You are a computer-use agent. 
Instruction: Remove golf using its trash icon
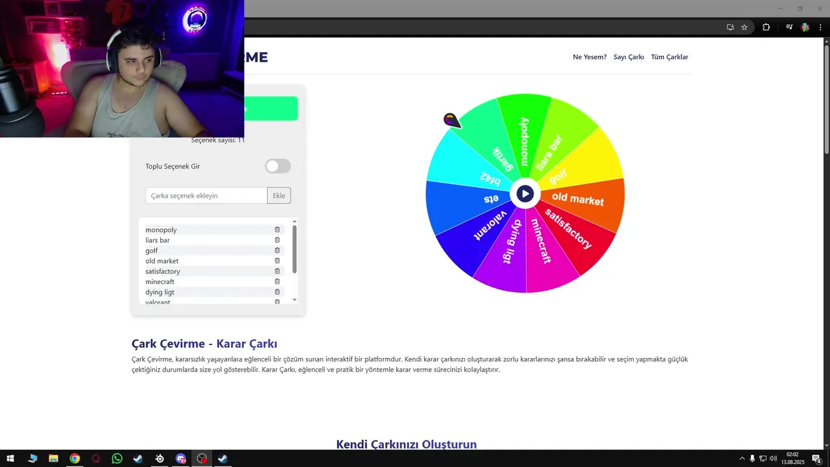(277, 250)
